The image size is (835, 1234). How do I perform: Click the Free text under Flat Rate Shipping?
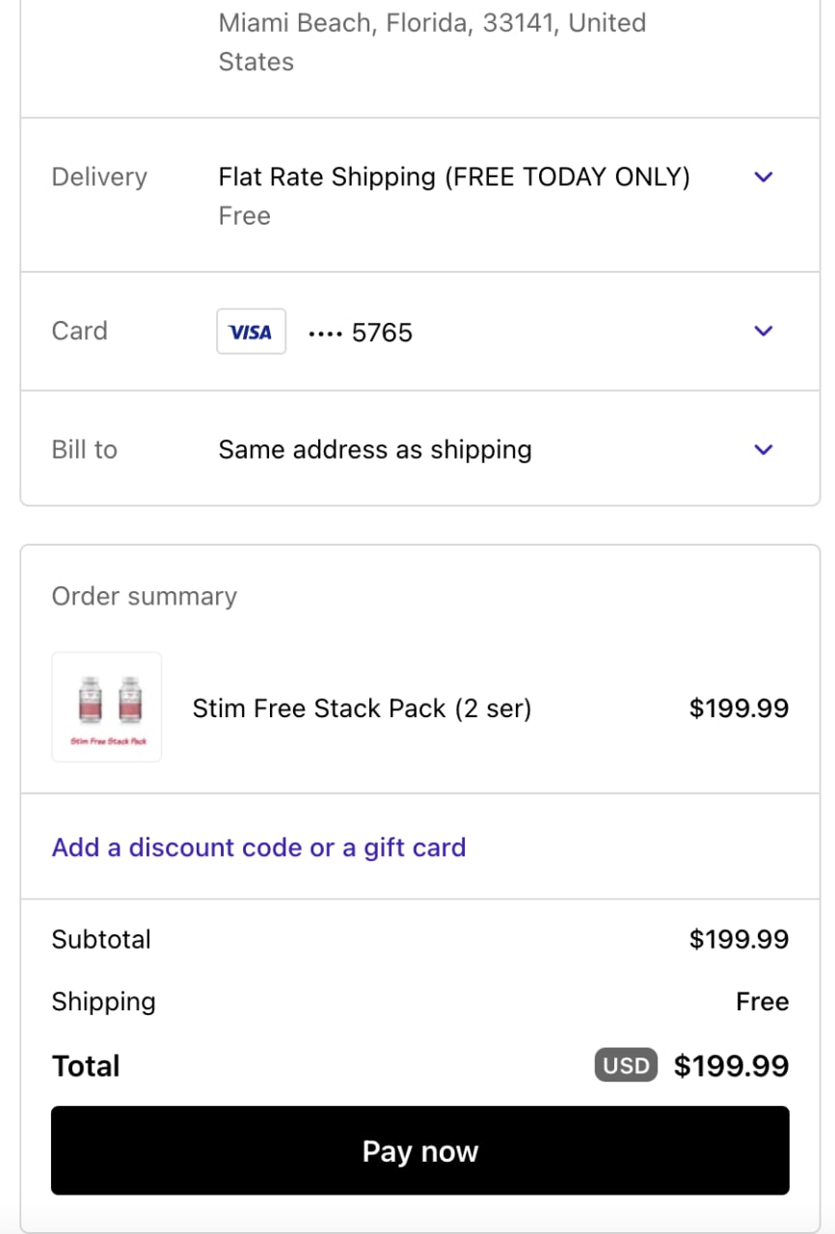(x=245, y=216)
